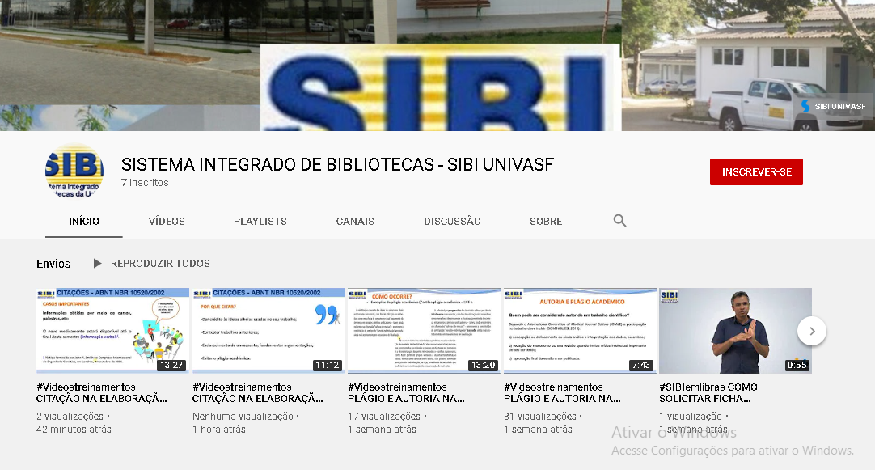Open the 7:43 Autoria e Plágio thumbnail
Screen dimensions: 875x470
coord(580,331)
